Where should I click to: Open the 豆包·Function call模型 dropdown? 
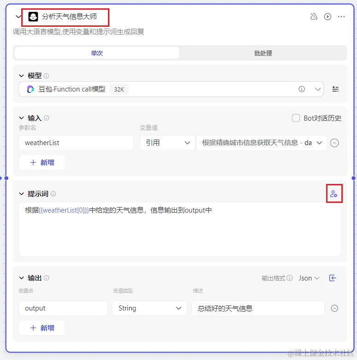click(171, 89)
